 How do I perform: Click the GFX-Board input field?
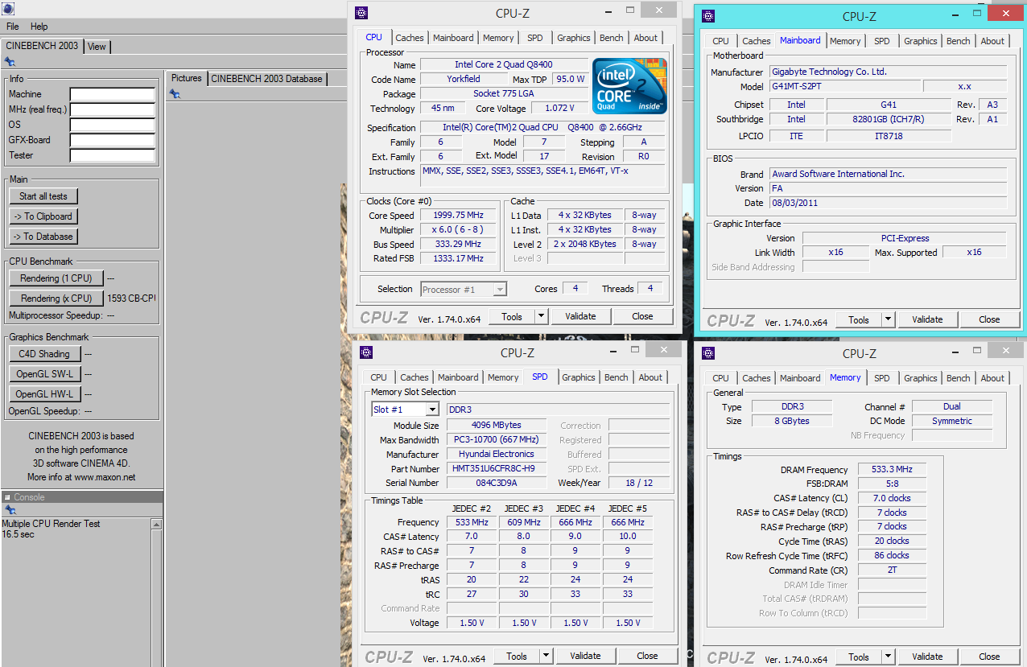(112, 140)
